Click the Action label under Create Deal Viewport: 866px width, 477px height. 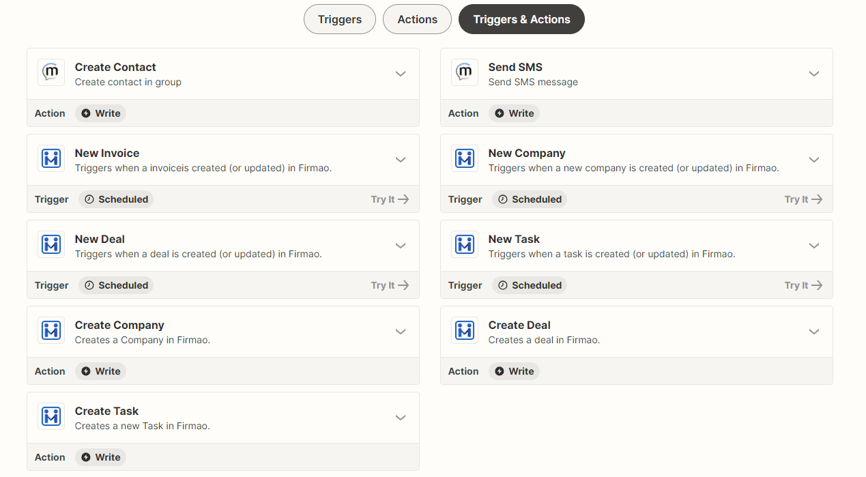463,371
